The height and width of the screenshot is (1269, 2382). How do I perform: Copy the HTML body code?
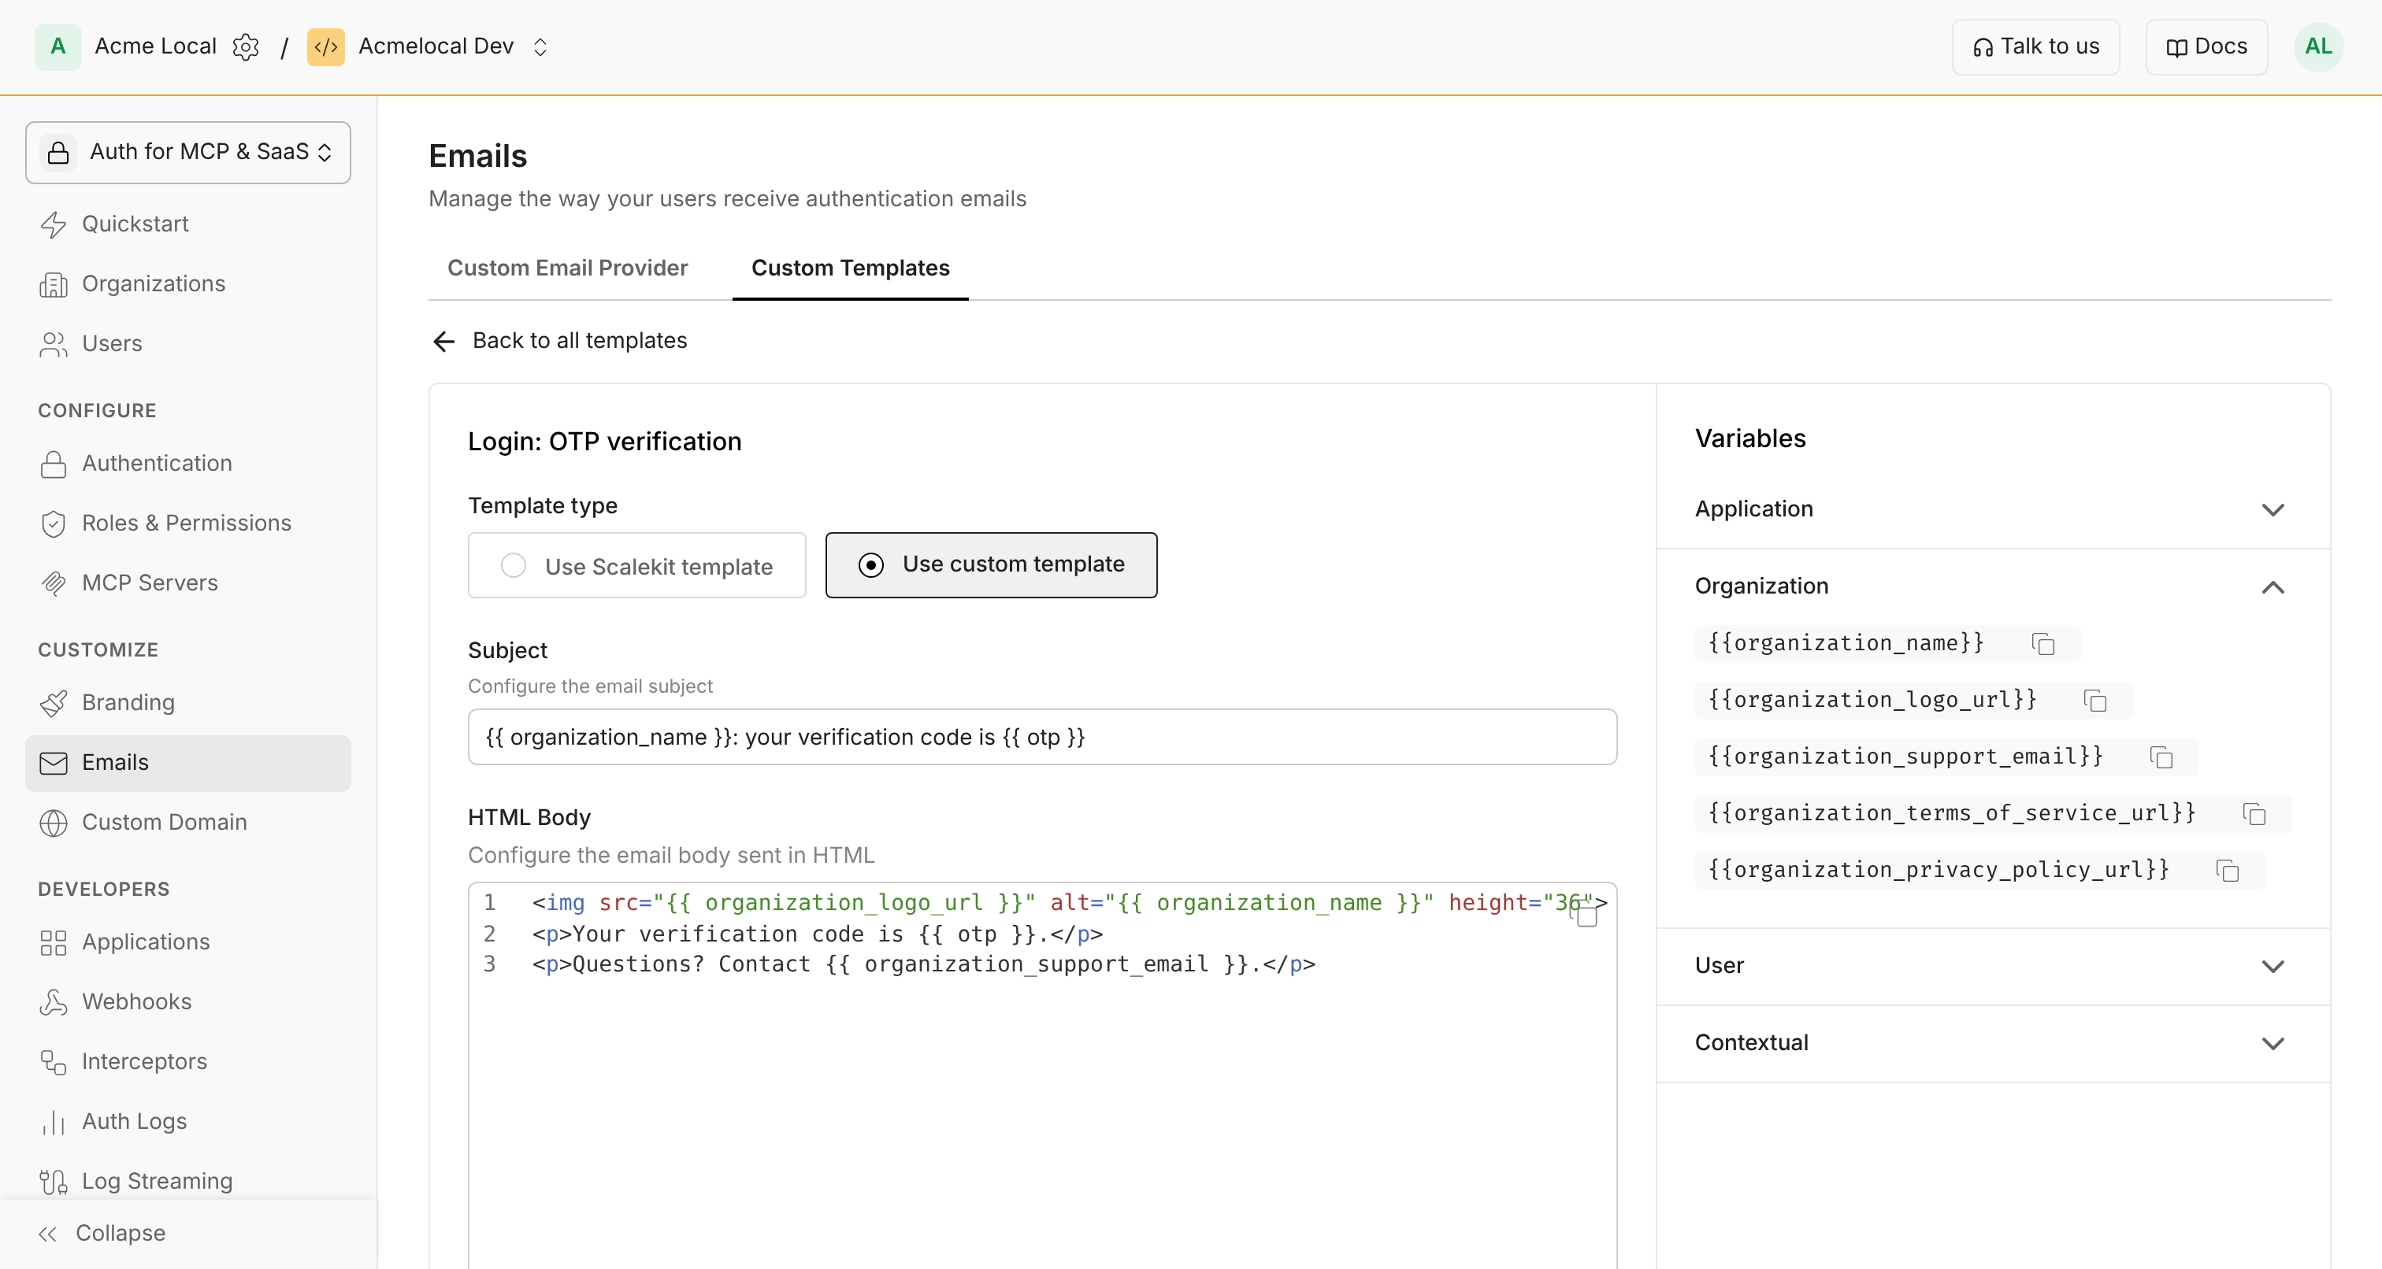(1585, 913)
